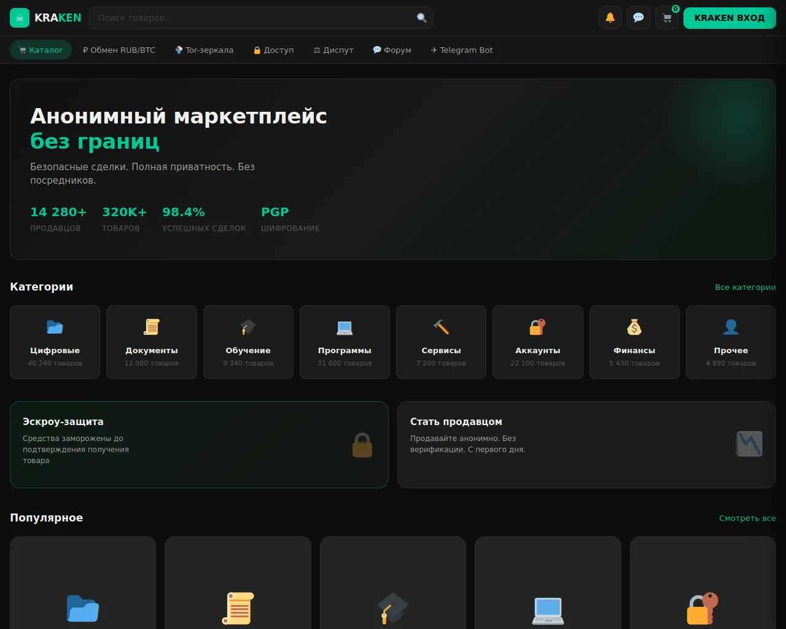Follow the Смотреть все link
The width and height of the screenshot is (786, 629).
[747, 518]
